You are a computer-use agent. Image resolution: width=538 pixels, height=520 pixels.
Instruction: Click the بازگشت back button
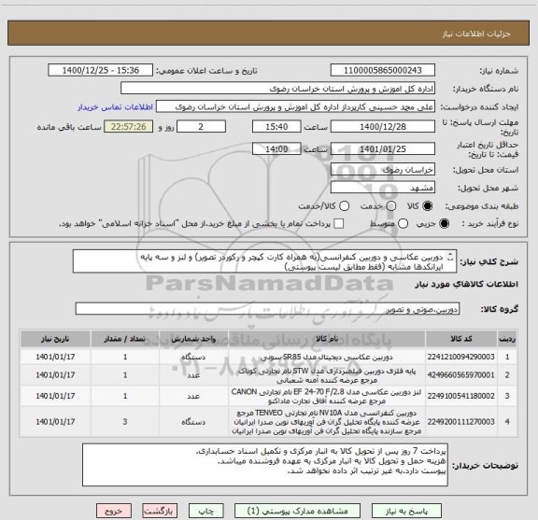click(x=160, y=511)
